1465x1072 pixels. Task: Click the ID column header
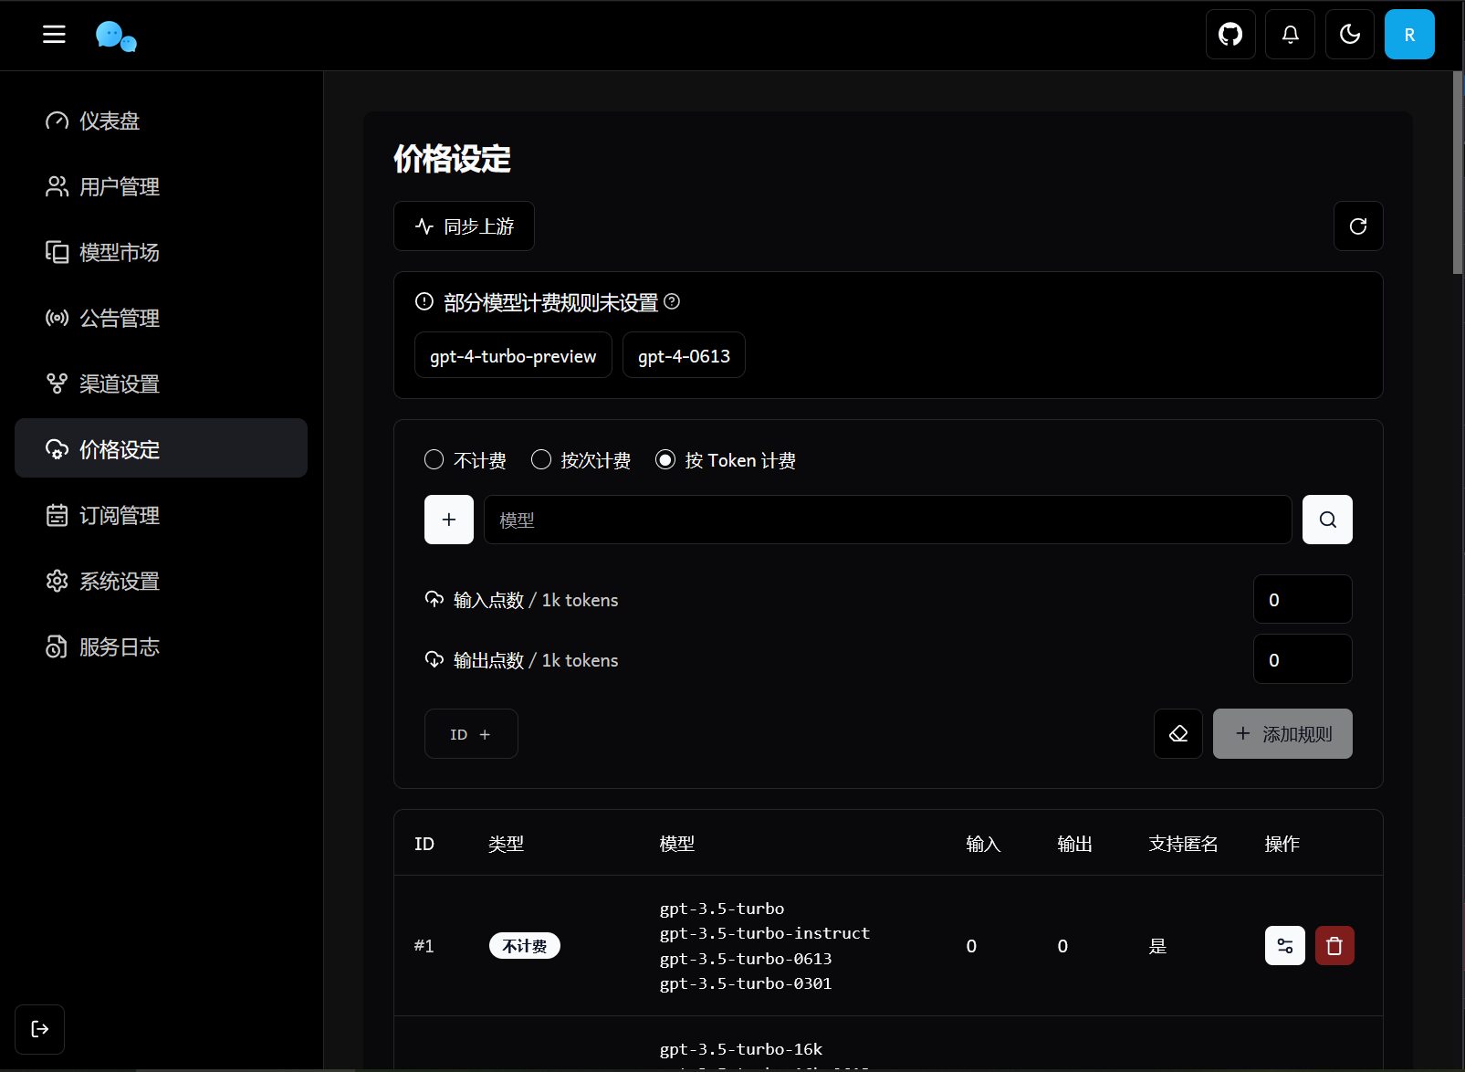tap(424, 844)
